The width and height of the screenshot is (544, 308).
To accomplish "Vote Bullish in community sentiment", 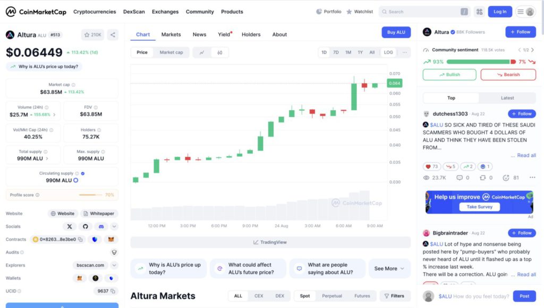I will tap(449, 75).
